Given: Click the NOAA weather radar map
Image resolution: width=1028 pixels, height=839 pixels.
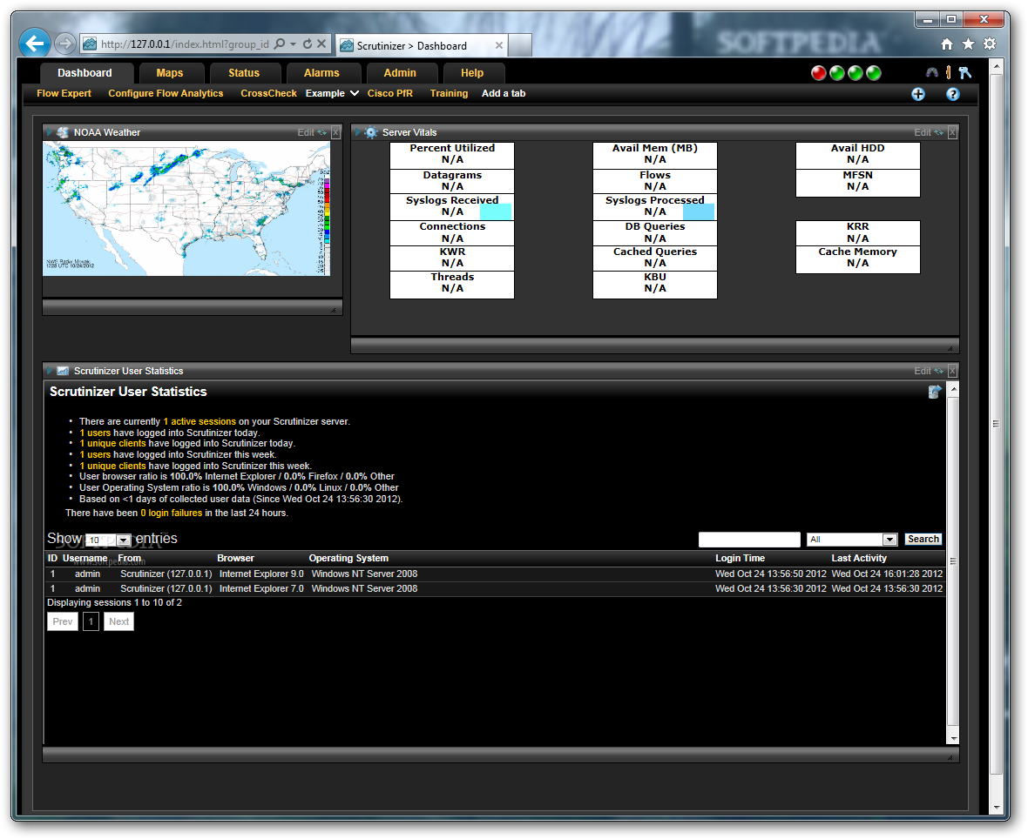Looking at the screenshot, I should pos(186,208).
